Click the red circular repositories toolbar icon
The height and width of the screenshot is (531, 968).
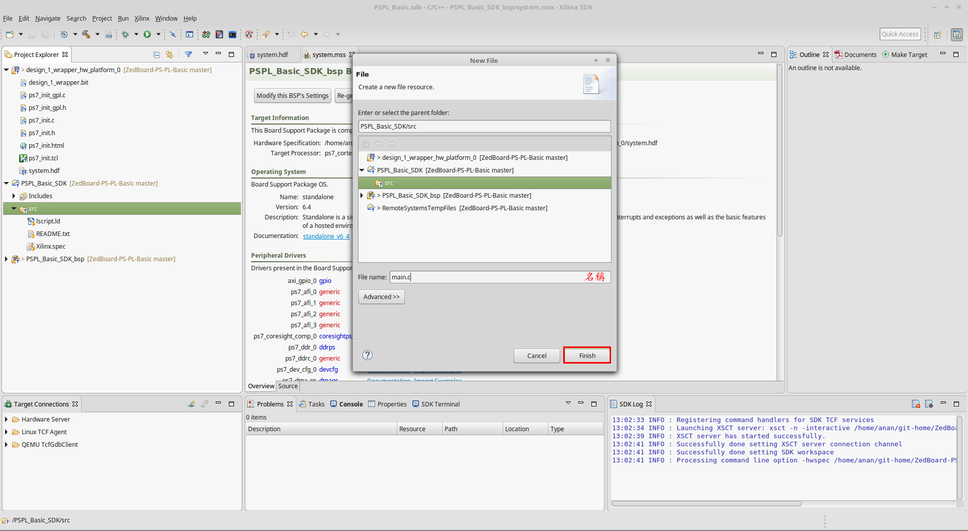(x=249, y=34)
